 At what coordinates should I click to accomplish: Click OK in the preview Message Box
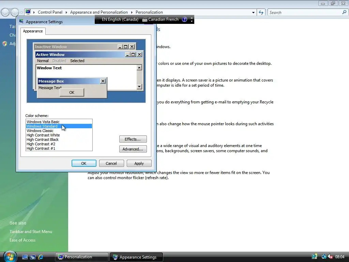pos(72,92)
